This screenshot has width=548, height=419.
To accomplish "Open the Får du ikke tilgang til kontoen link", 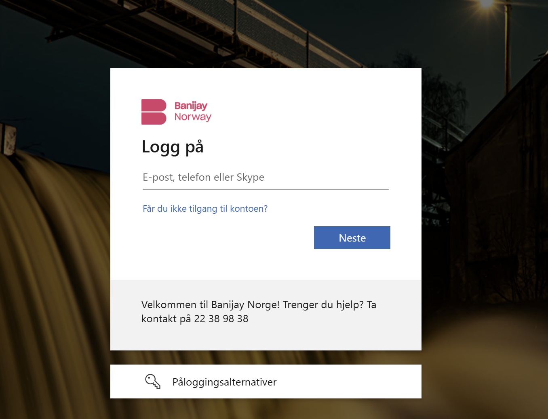I will point(205,208).
